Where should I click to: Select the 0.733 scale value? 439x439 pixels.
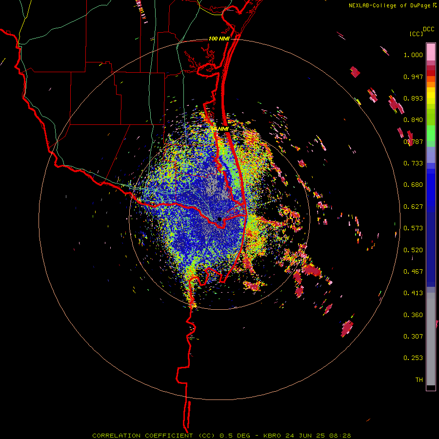(413, 163)
